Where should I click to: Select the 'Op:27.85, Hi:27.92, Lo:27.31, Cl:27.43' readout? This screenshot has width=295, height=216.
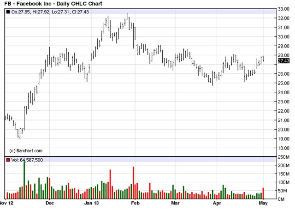point(50,12)
